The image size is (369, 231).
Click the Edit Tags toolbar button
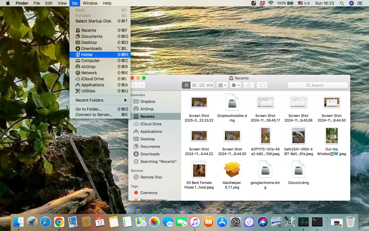coord(262,85)
